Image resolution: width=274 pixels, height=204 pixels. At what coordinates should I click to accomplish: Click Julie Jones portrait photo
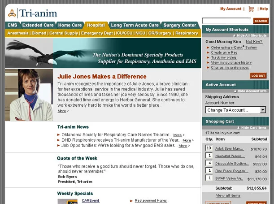point(29,95)
